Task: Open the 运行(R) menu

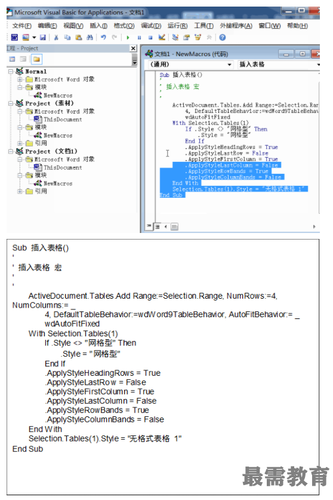Action: (177, 26)
